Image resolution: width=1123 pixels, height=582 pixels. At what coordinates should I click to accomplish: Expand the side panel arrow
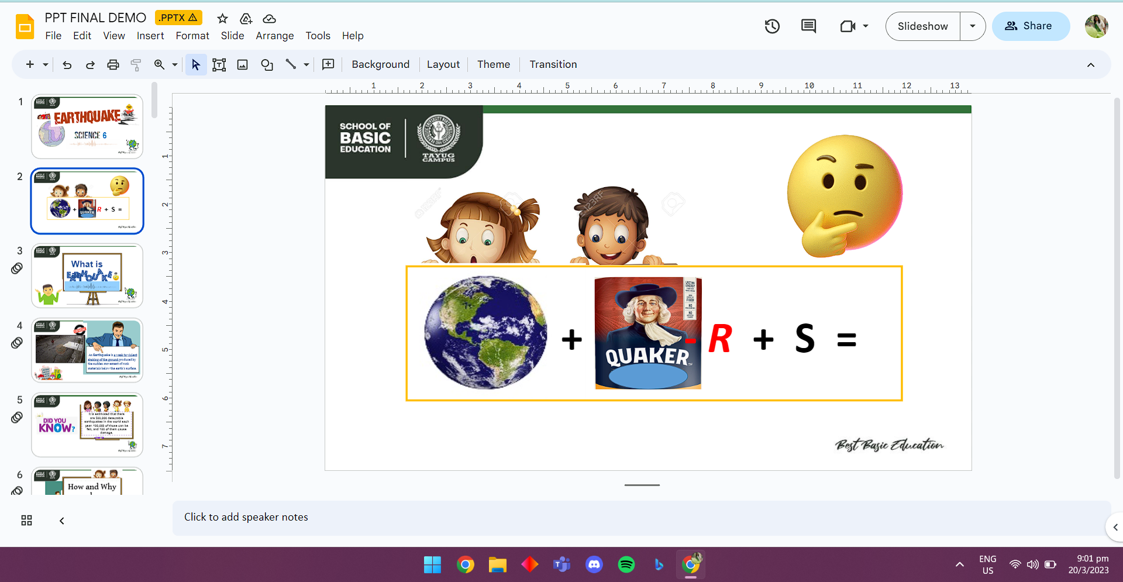(1115, 527)
